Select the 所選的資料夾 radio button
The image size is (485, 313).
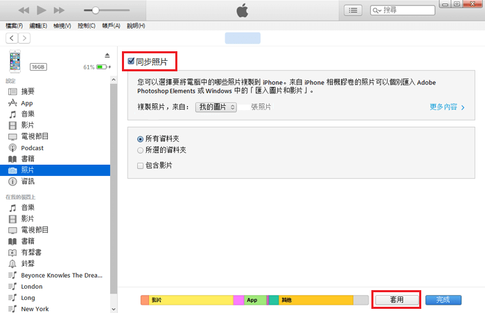141,151
